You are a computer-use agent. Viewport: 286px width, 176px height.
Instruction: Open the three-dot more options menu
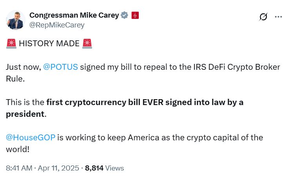click(x=278, y=17)
